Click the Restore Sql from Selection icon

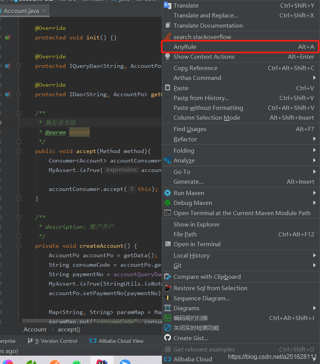tap(168, 288)
